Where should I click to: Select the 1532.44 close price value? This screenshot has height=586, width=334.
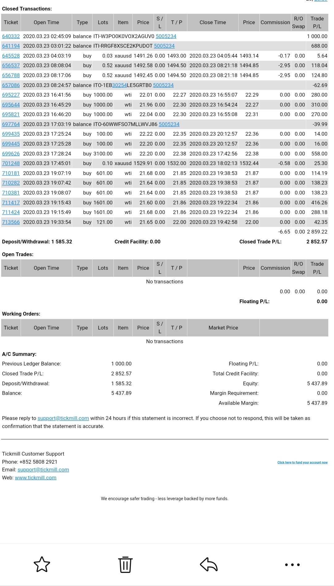tap(249, 163)
